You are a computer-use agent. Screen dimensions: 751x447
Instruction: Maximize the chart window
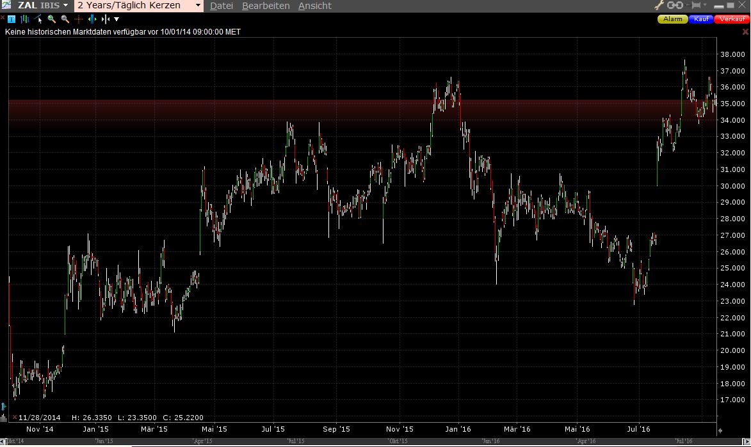731,5
